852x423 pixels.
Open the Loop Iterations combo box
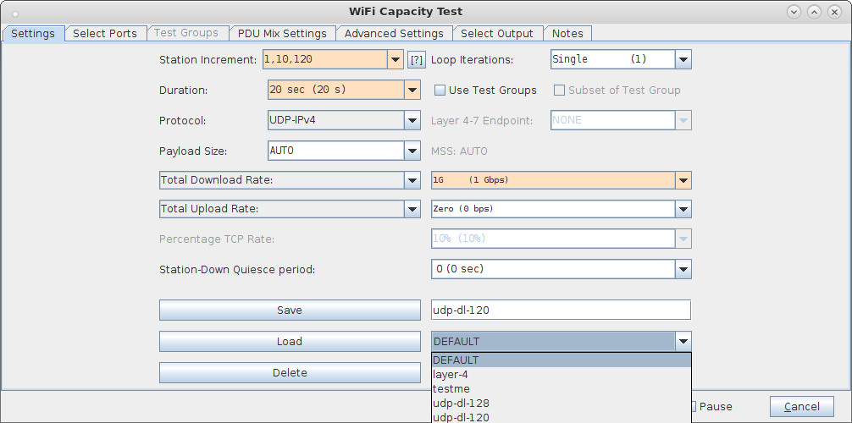point(621,59)
